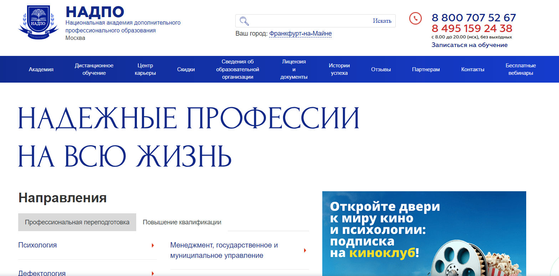Screen dimensions: 559x276
Task: Open the Отзывы page
Action: pos(381,69)
